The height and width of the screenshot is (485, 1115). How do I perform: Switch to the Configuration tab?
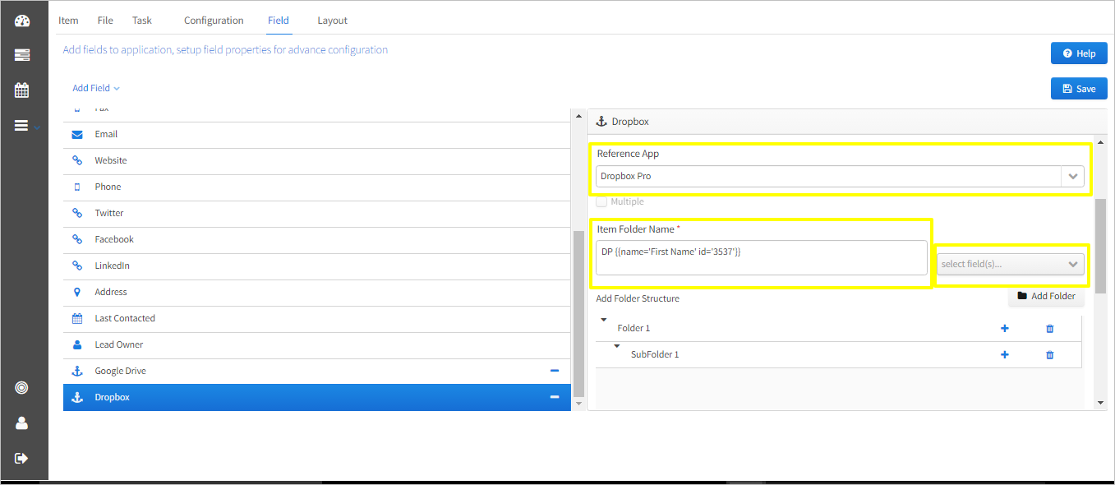(214, 20)
